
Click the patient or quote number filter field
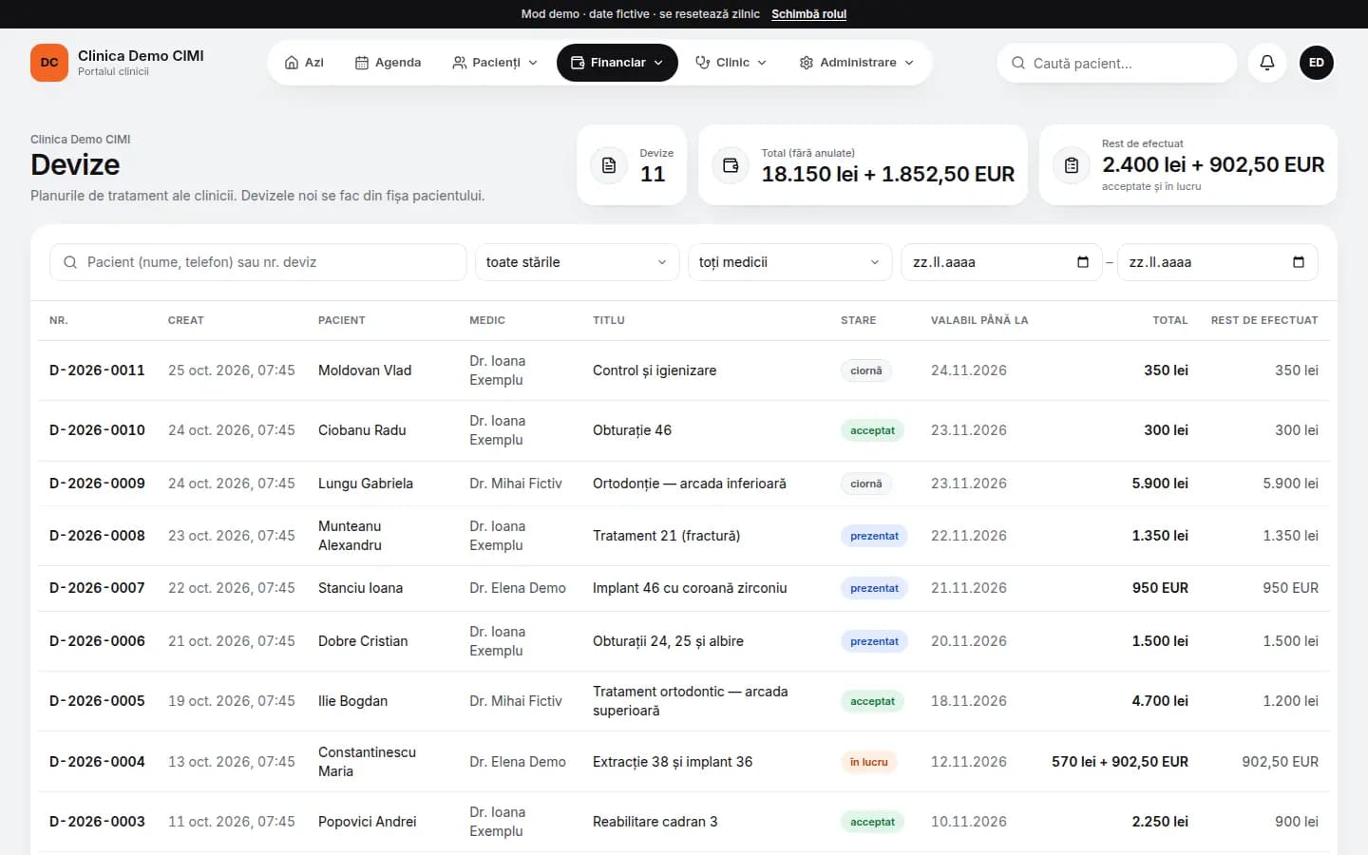click(258, 262)
